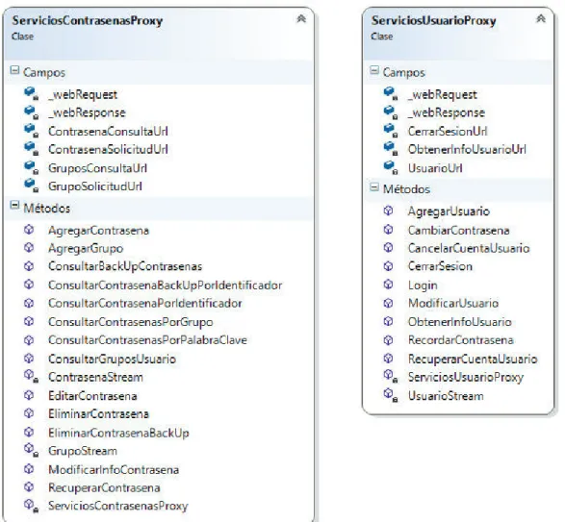Click the _webRequest field icon in ServiciosContrasenasProxy
The height and width of the screenshot is (522, 565).
click(x=31, y=93)
